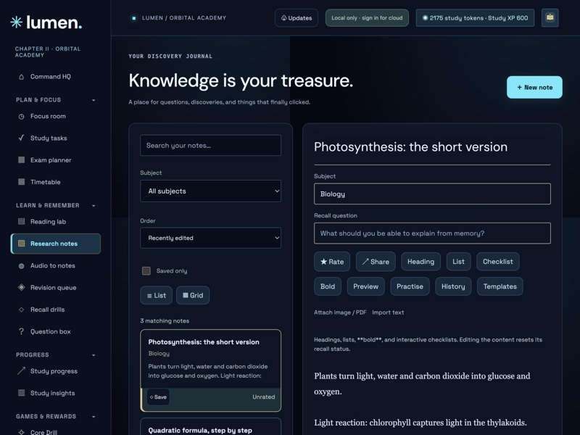Rate the note with star button
Viewport: 580px width, 435px height.
coord(332,262)
